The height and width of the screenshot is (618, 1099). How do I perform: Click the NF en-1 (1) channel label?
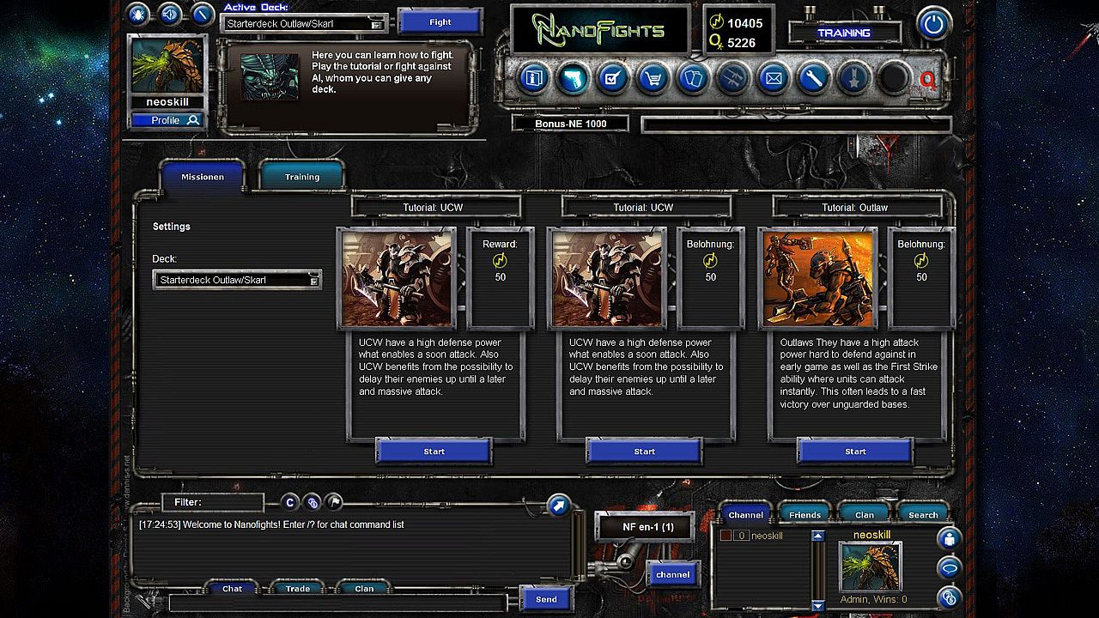tap(648, 526)
